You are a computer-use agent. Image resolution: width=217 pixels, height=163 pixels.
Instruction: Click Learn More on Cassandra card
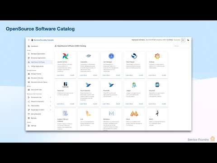click(83, 75)
